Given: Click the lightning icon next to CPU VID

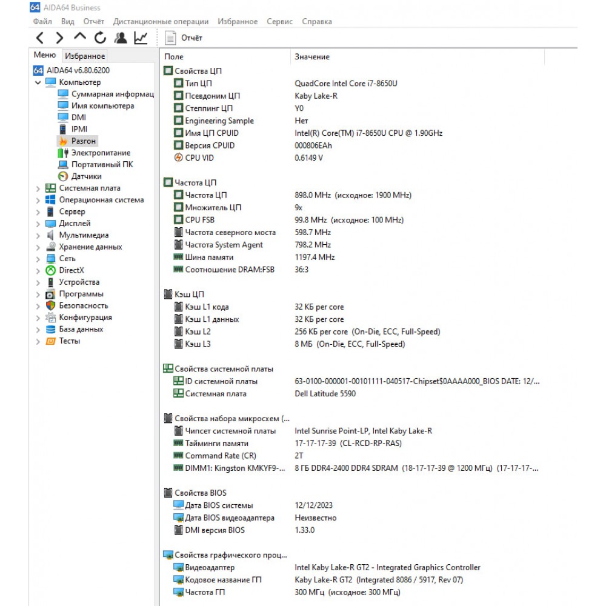Looking at the screenshot, I should [178, 158].
